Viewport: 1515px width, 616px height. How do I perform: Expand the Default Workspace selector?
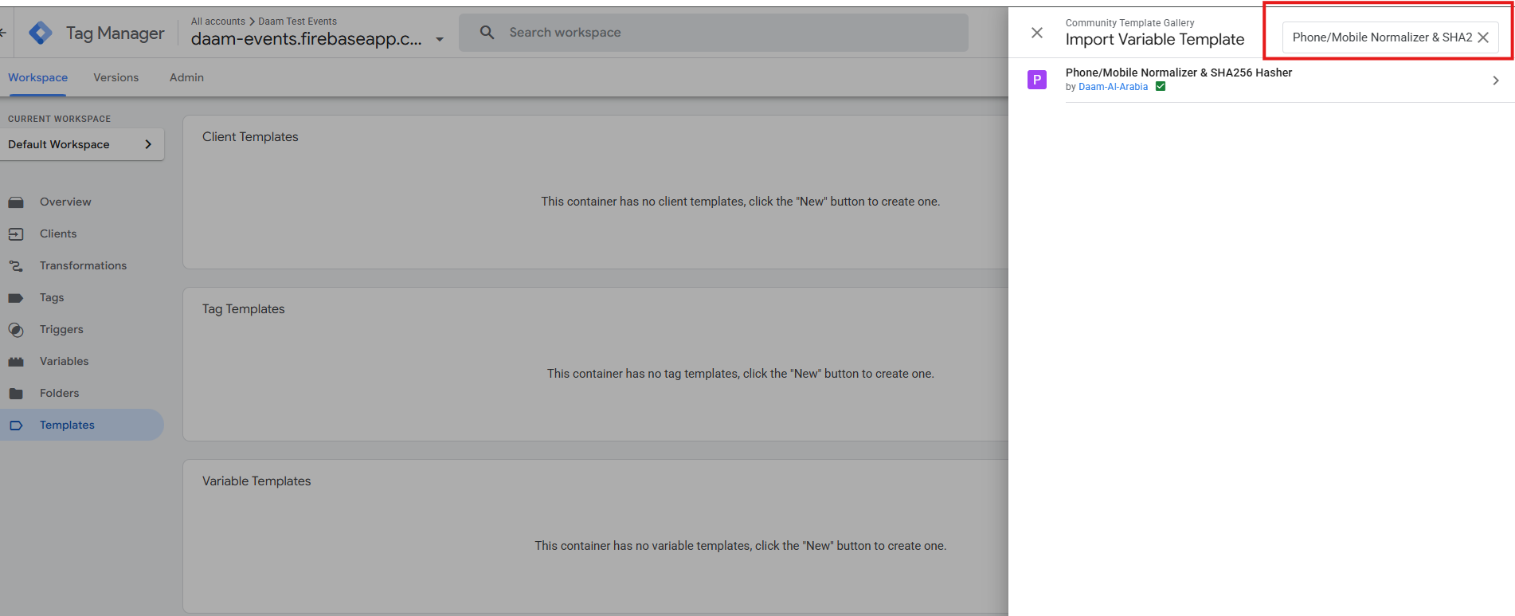point(82,144)
